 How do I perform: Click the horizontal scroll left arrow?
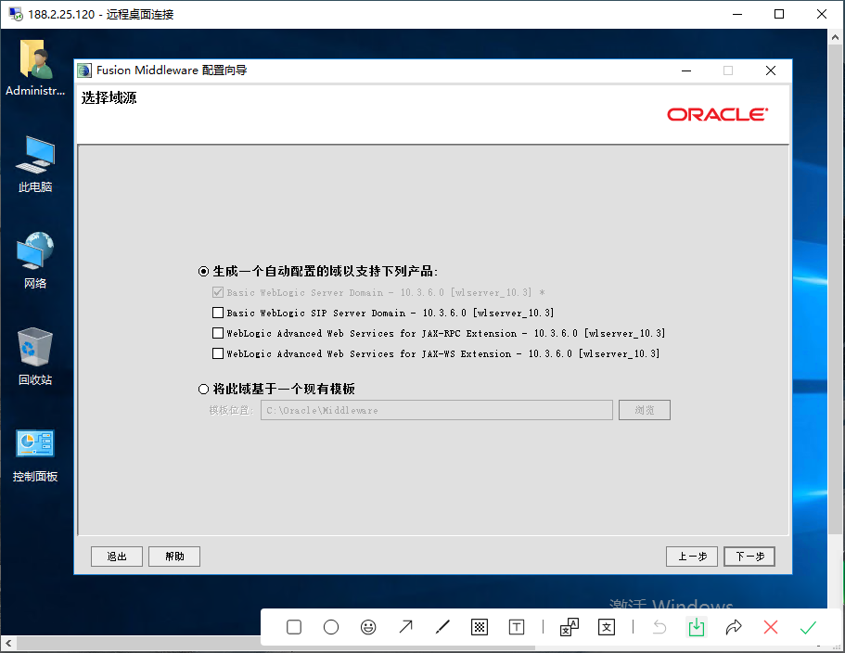(8, 643)
